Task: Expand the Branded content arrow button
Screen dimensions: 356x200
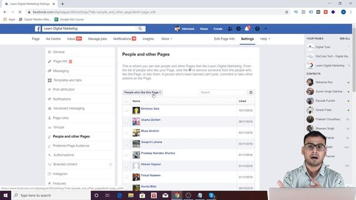Action: click(x=110, y=164)
